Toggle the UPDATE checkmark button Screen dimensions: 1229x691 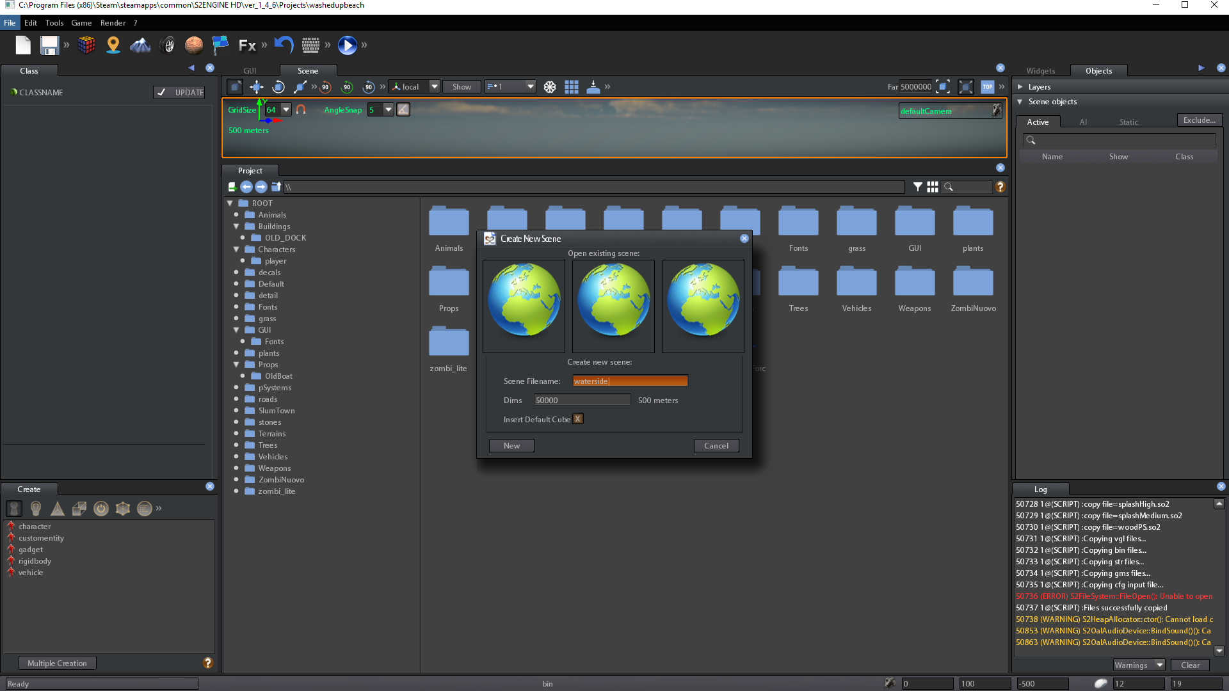[x=179, y=93]
